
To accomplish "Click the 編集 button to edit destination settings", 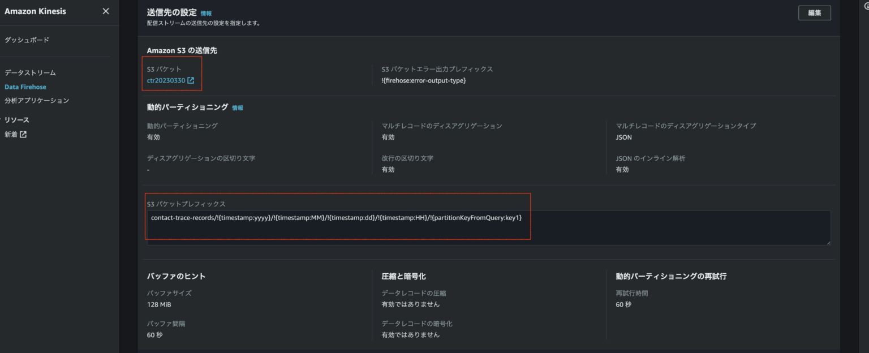I will point(815,12).
